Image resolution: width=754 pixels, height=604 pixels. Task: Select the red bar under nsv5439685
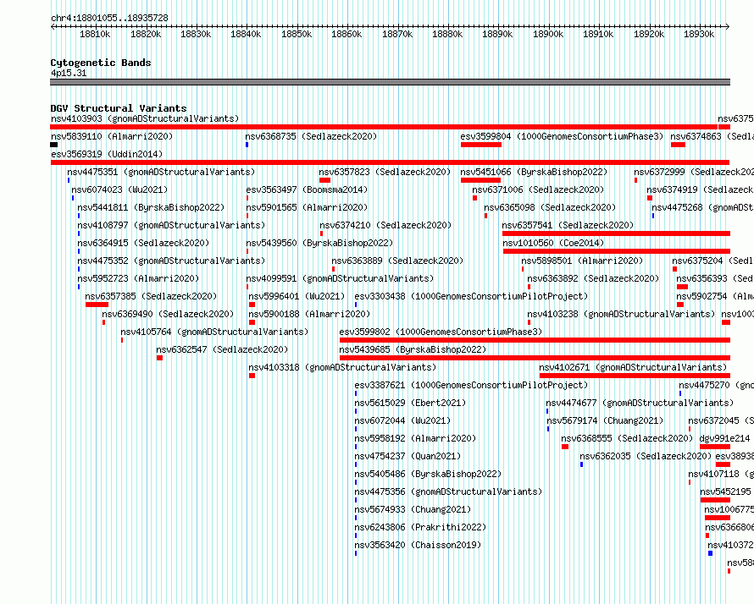(535, 358)
